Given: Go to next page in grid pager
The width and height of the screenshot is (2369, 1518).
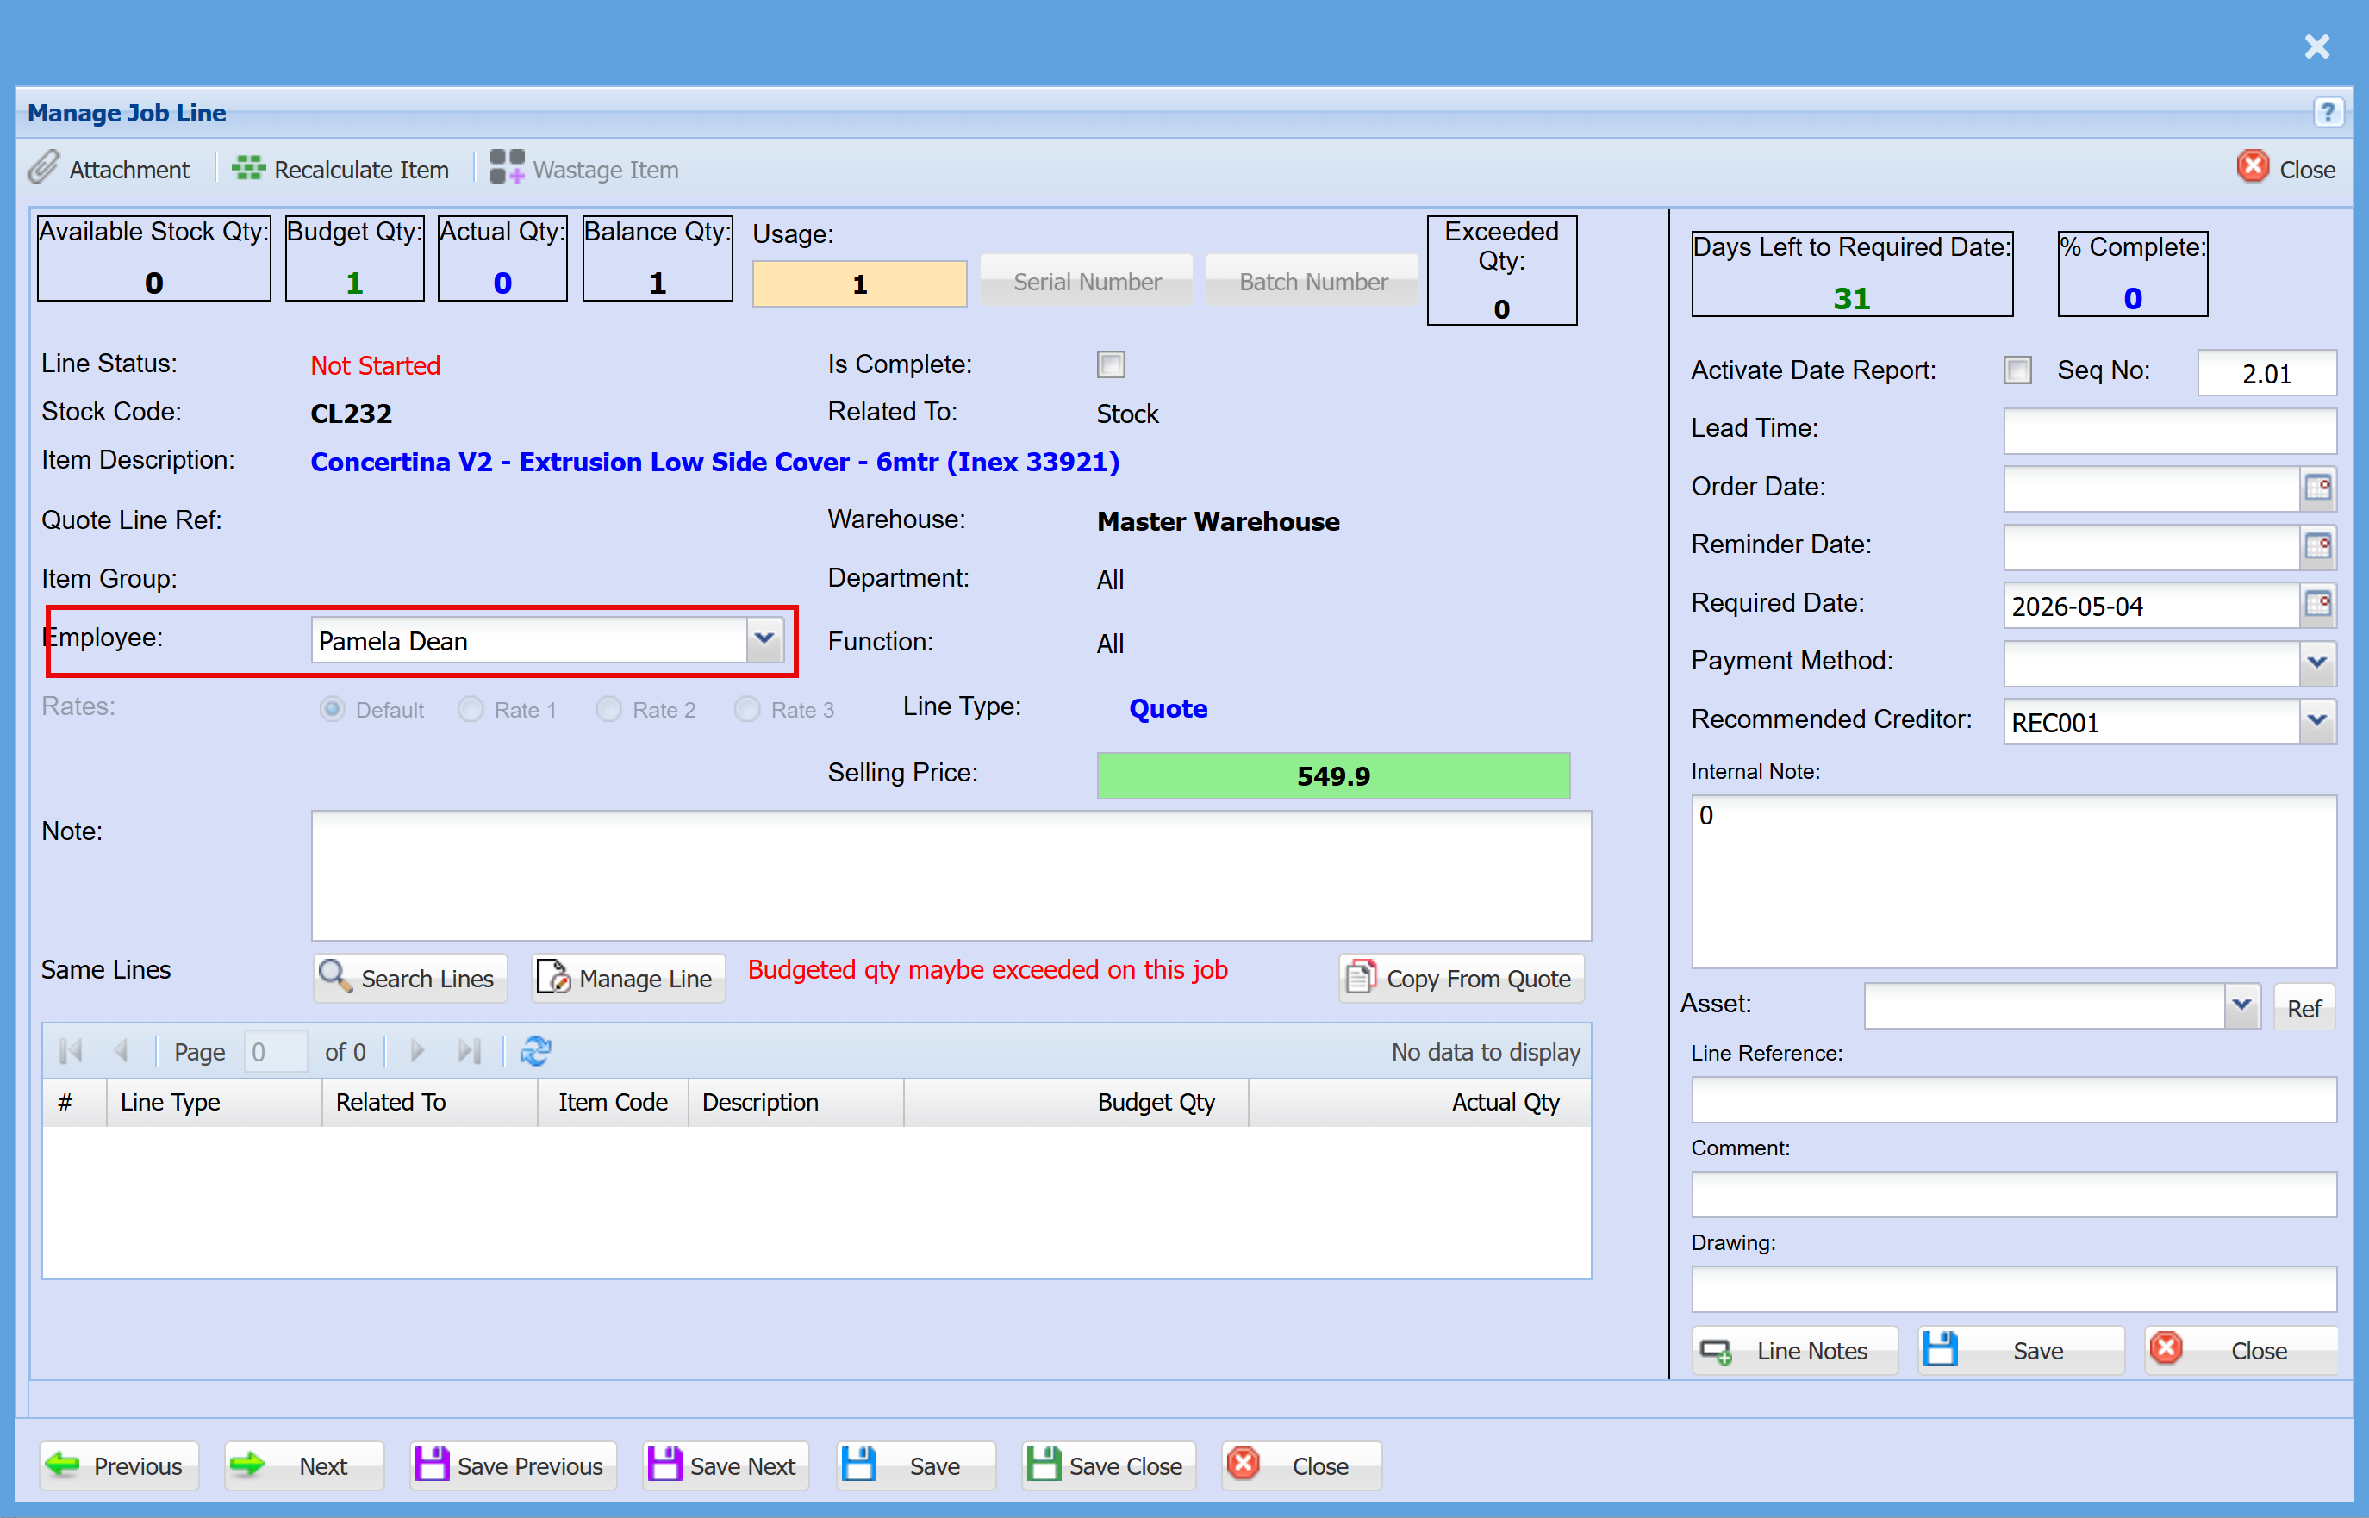Looking at the screenshot, I should point(417,1051).
